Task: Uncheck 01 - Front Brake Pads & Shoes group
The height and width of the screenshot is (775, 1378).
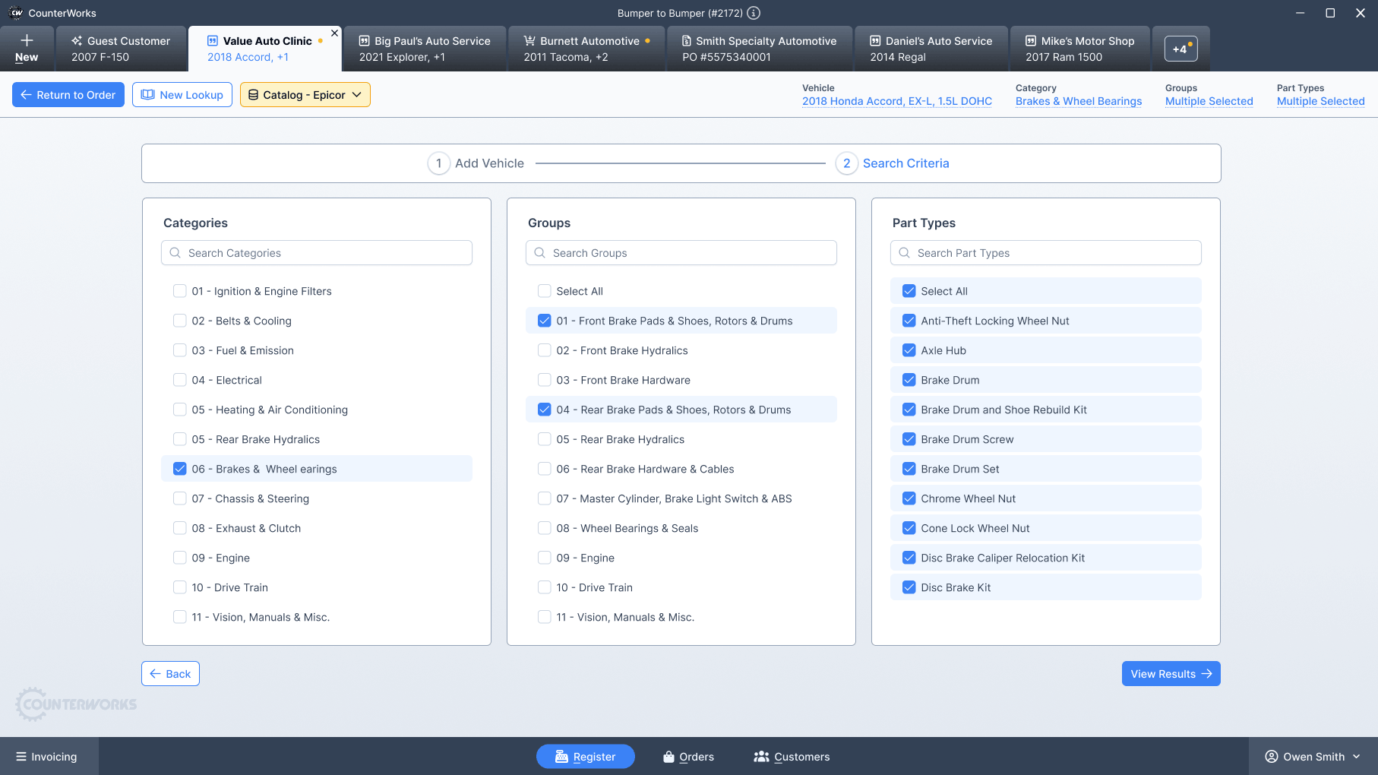Action: pos(545,321)
